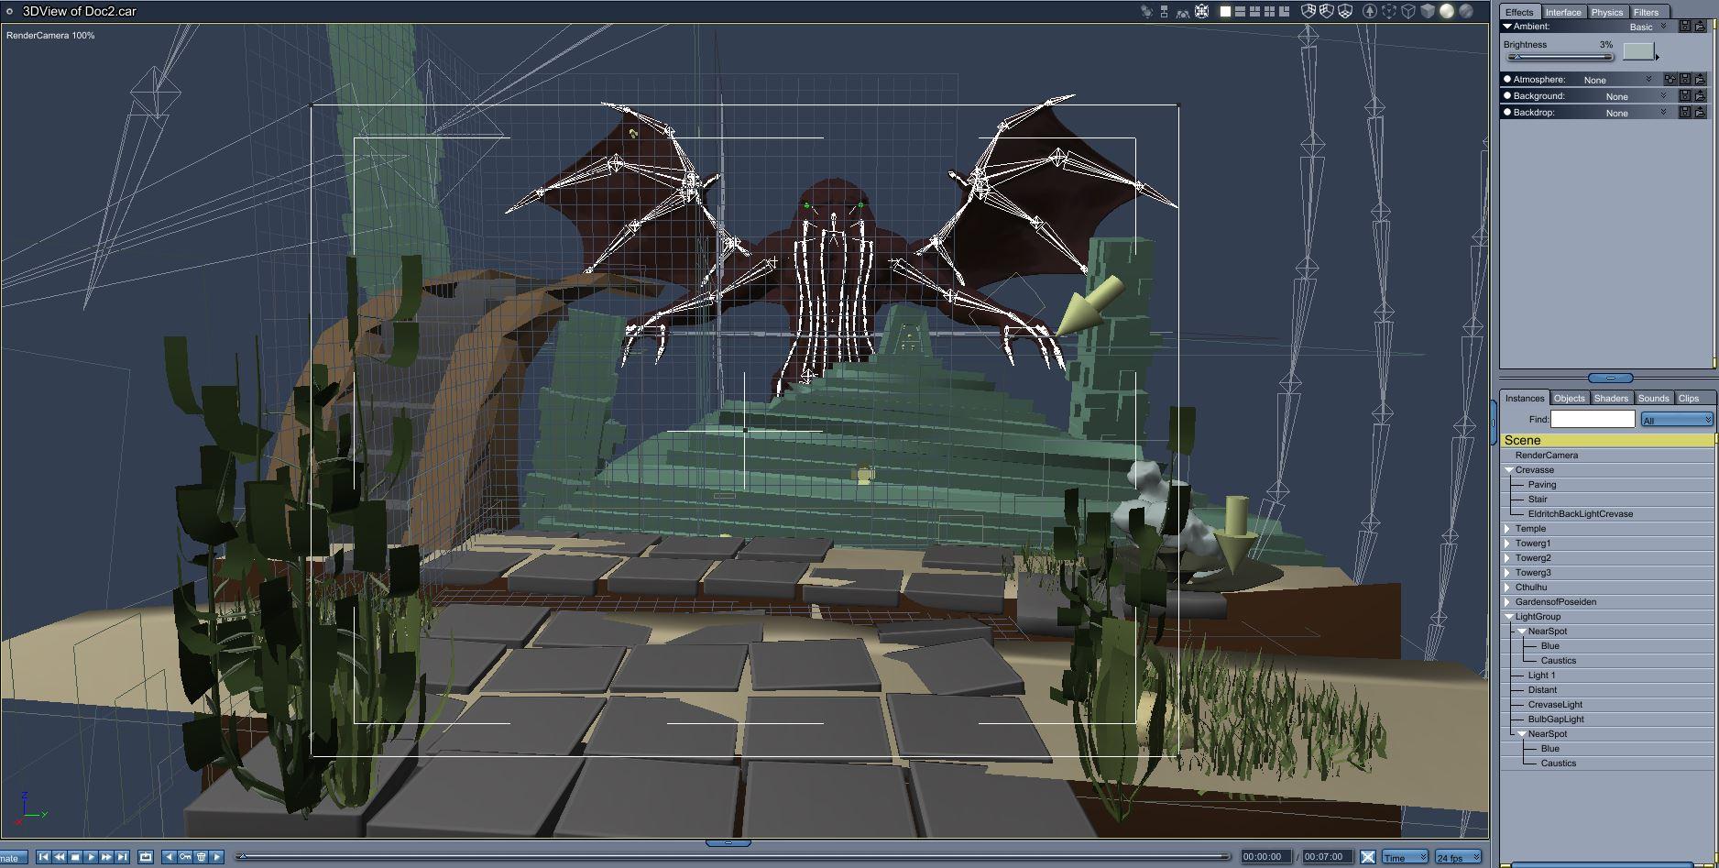Screen dimensions: 1719x868
Task: Open the Atmosphere None dropdown
Action: click(x=1617, y=80)
